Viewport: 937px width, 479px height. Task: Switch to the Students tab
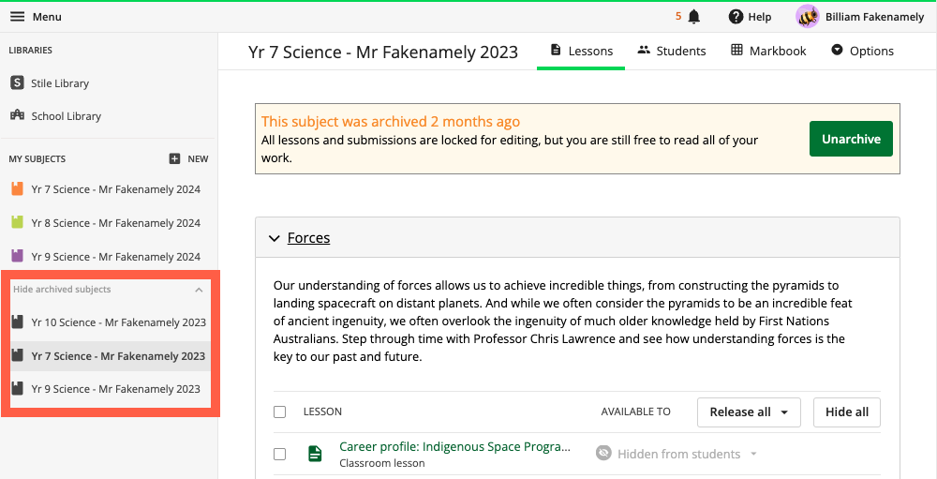pos(672,51)
